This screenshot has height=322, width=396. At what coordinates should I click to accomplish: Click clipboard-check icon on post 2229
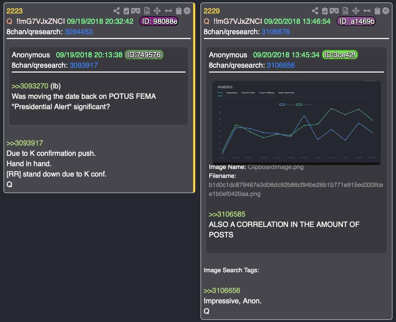click(x=325, y=11)
